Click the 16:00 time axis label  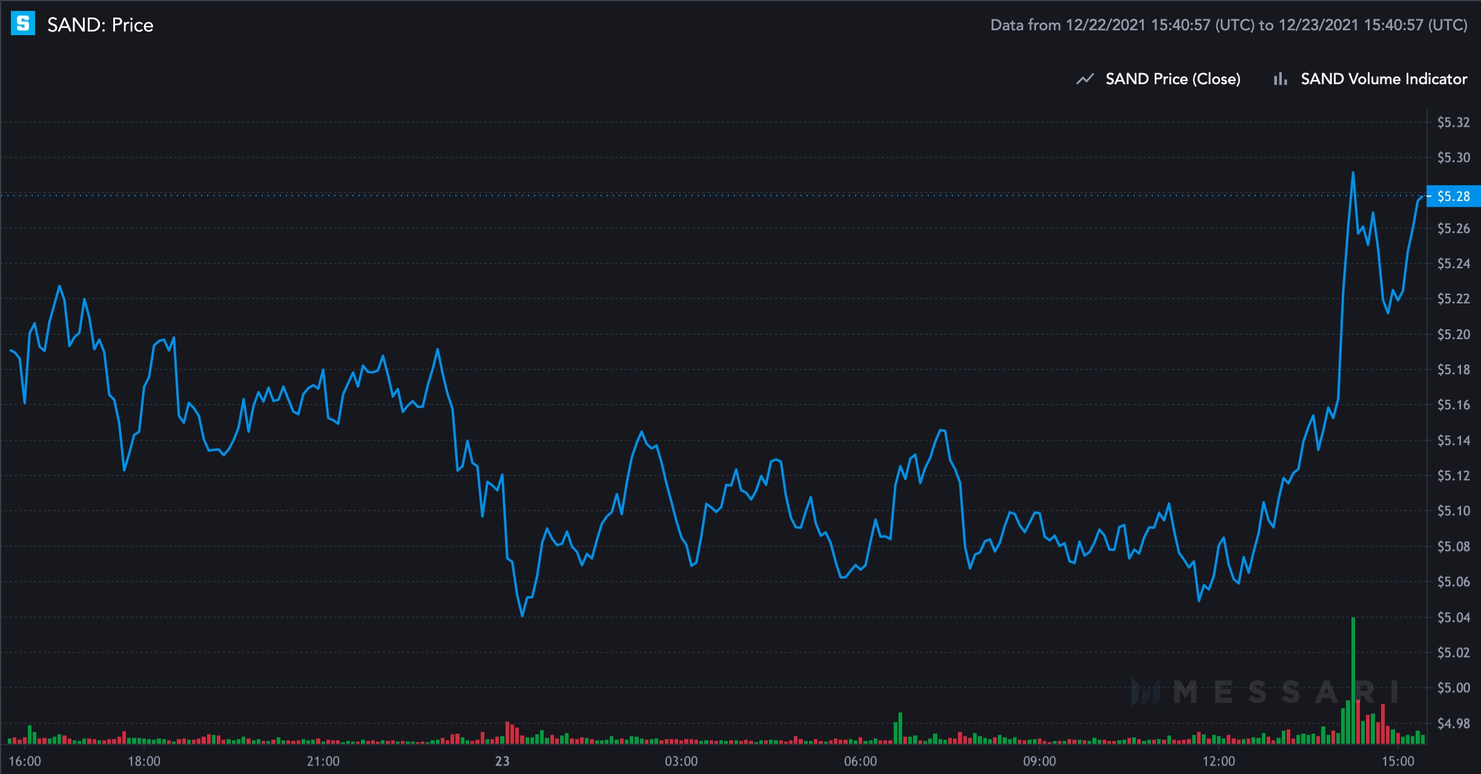(x=25, y=761)
